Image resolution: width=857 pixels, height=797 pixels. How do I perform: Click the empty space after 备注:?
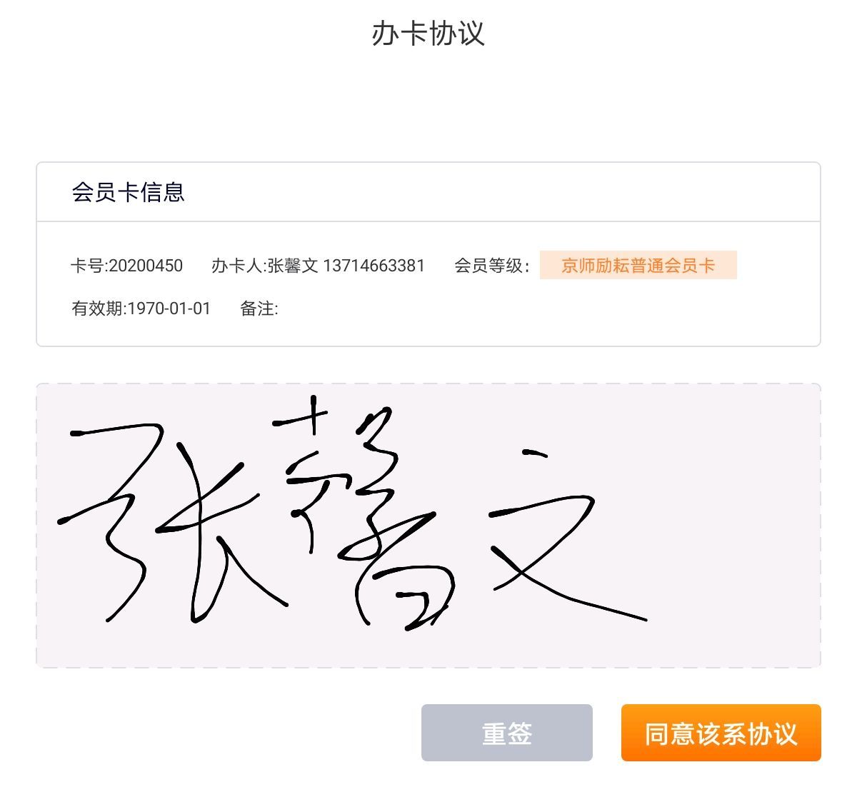click(x=500, y=309)
